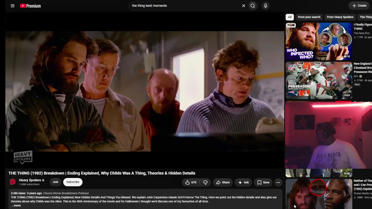
Task: Go to YouTube Premium home via logo
Action: 30,6
